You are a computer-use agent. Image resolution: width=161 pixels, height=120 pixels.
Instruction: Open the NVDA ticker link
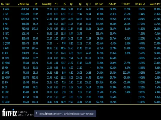pyautogui.click(x=7, y=9)
